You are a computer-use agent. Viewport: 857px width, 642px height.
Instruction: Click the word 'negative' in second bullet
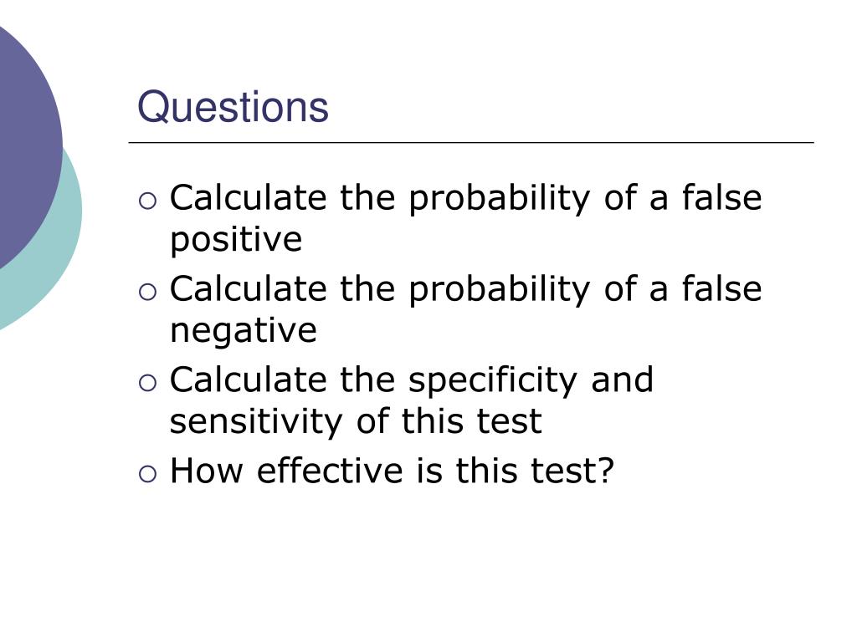[x=244, y=331]
